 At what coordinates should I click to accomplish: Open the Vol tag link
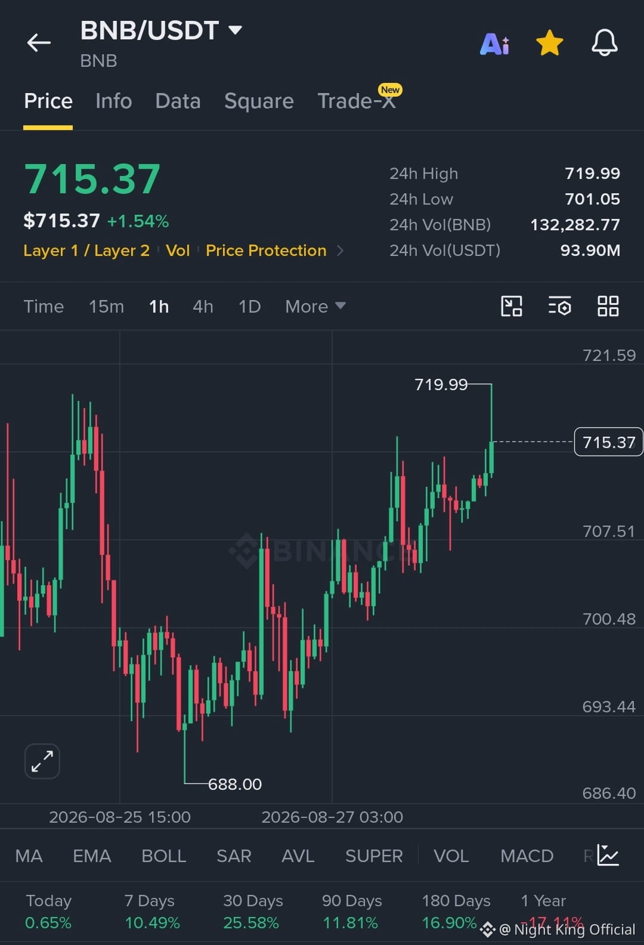click(178, 251)
